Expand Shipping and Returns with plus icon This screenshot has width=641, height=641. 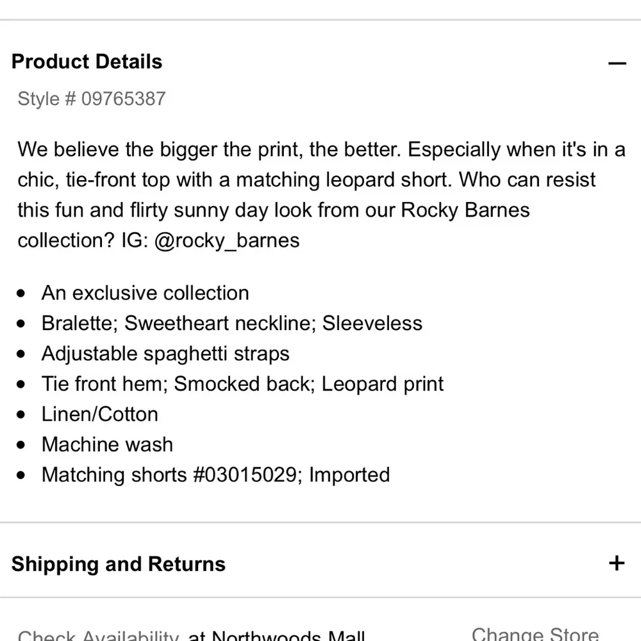617,563
